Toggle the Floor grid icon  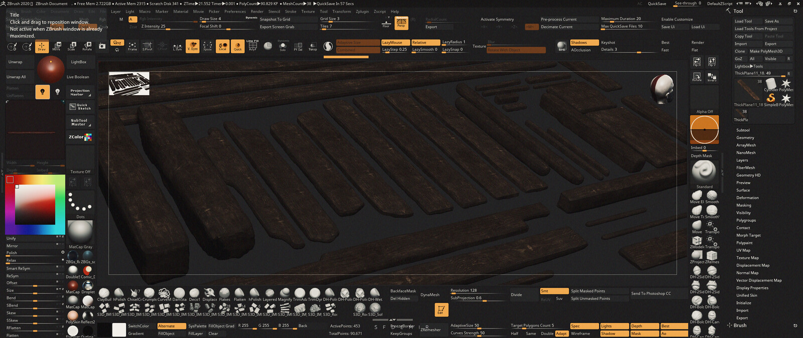(386, 23)
